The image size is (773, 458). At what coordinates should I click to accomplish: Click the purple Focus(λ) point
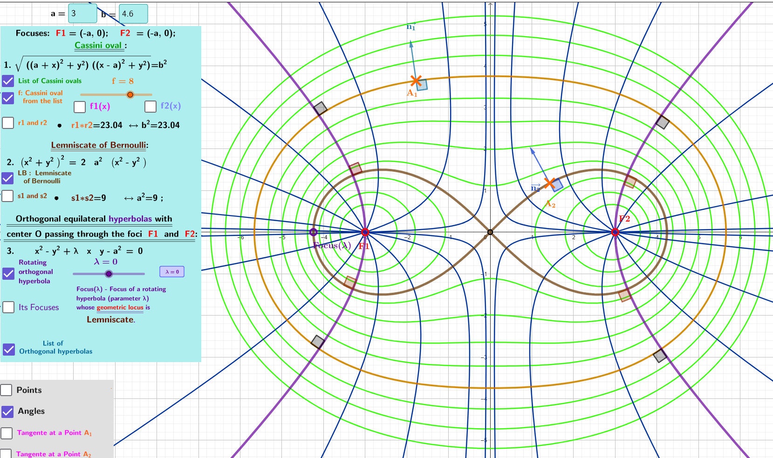pos(314,232)
